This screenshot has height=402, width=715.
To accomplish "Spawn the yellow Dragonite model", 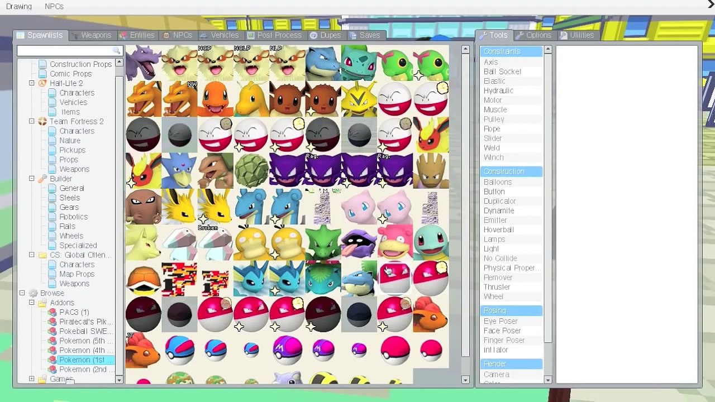I will [x=251, y=99].
